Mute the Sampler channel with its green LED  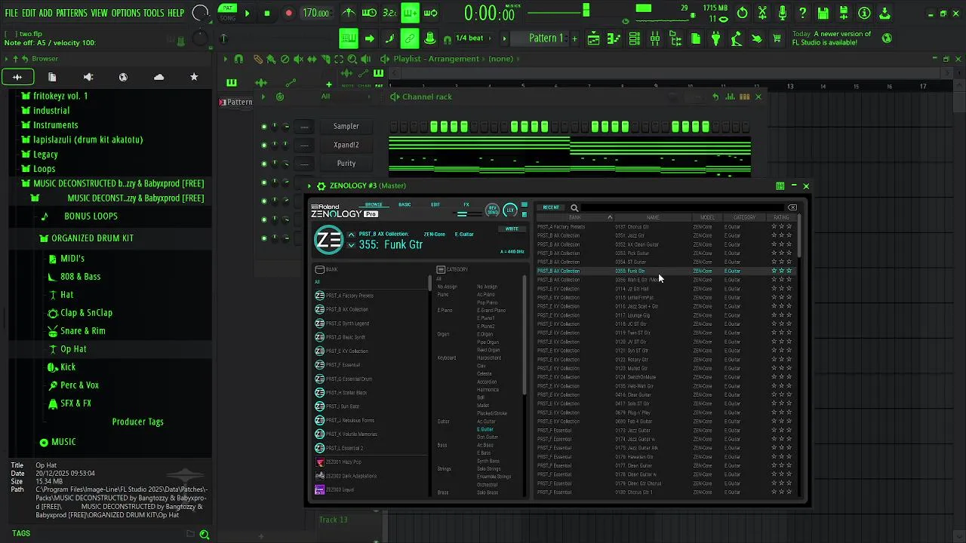[x=263, y=127]
